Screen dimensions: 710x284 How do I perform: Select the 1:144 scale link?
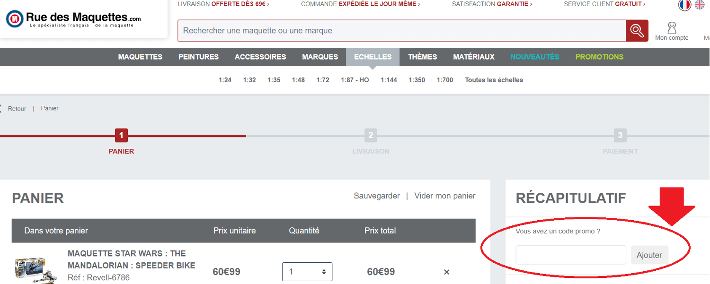[x=389, y=80]
